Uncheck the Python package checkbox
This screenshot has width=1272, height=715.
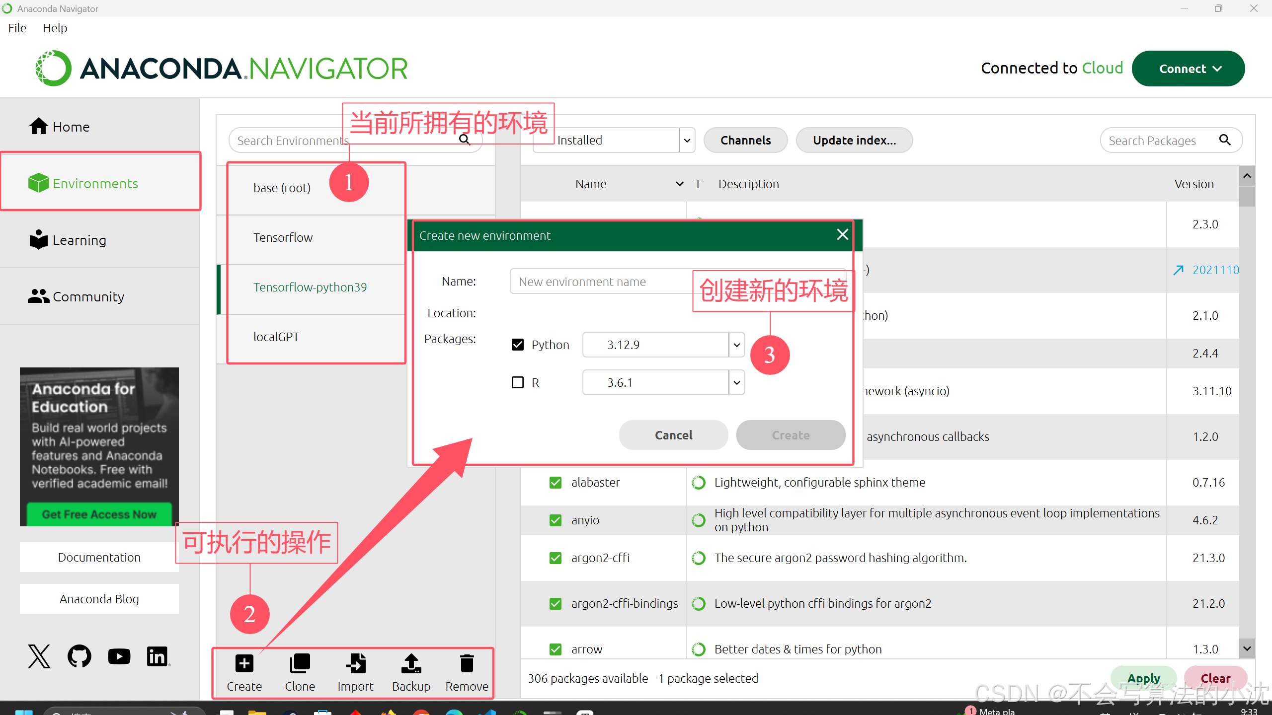(518, 345)
